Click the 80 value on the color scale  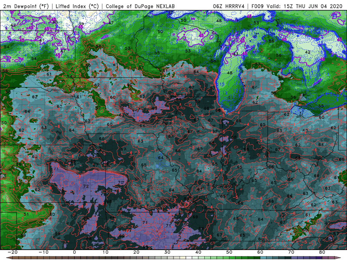coord(322,252)
